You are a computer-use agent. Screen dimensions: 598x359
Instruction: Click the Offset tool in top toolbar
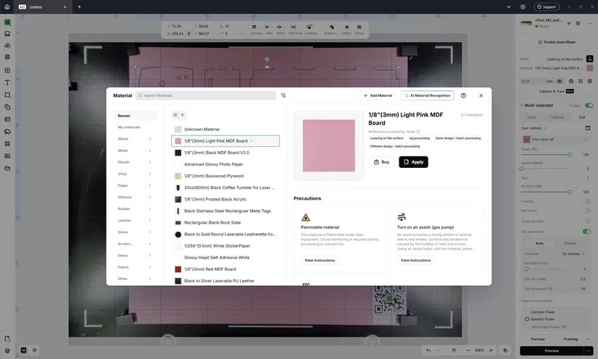(346, 30)
